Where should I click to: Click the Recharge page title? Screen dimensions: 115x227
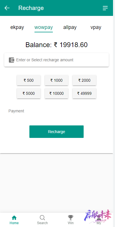[x=31, y=8]
